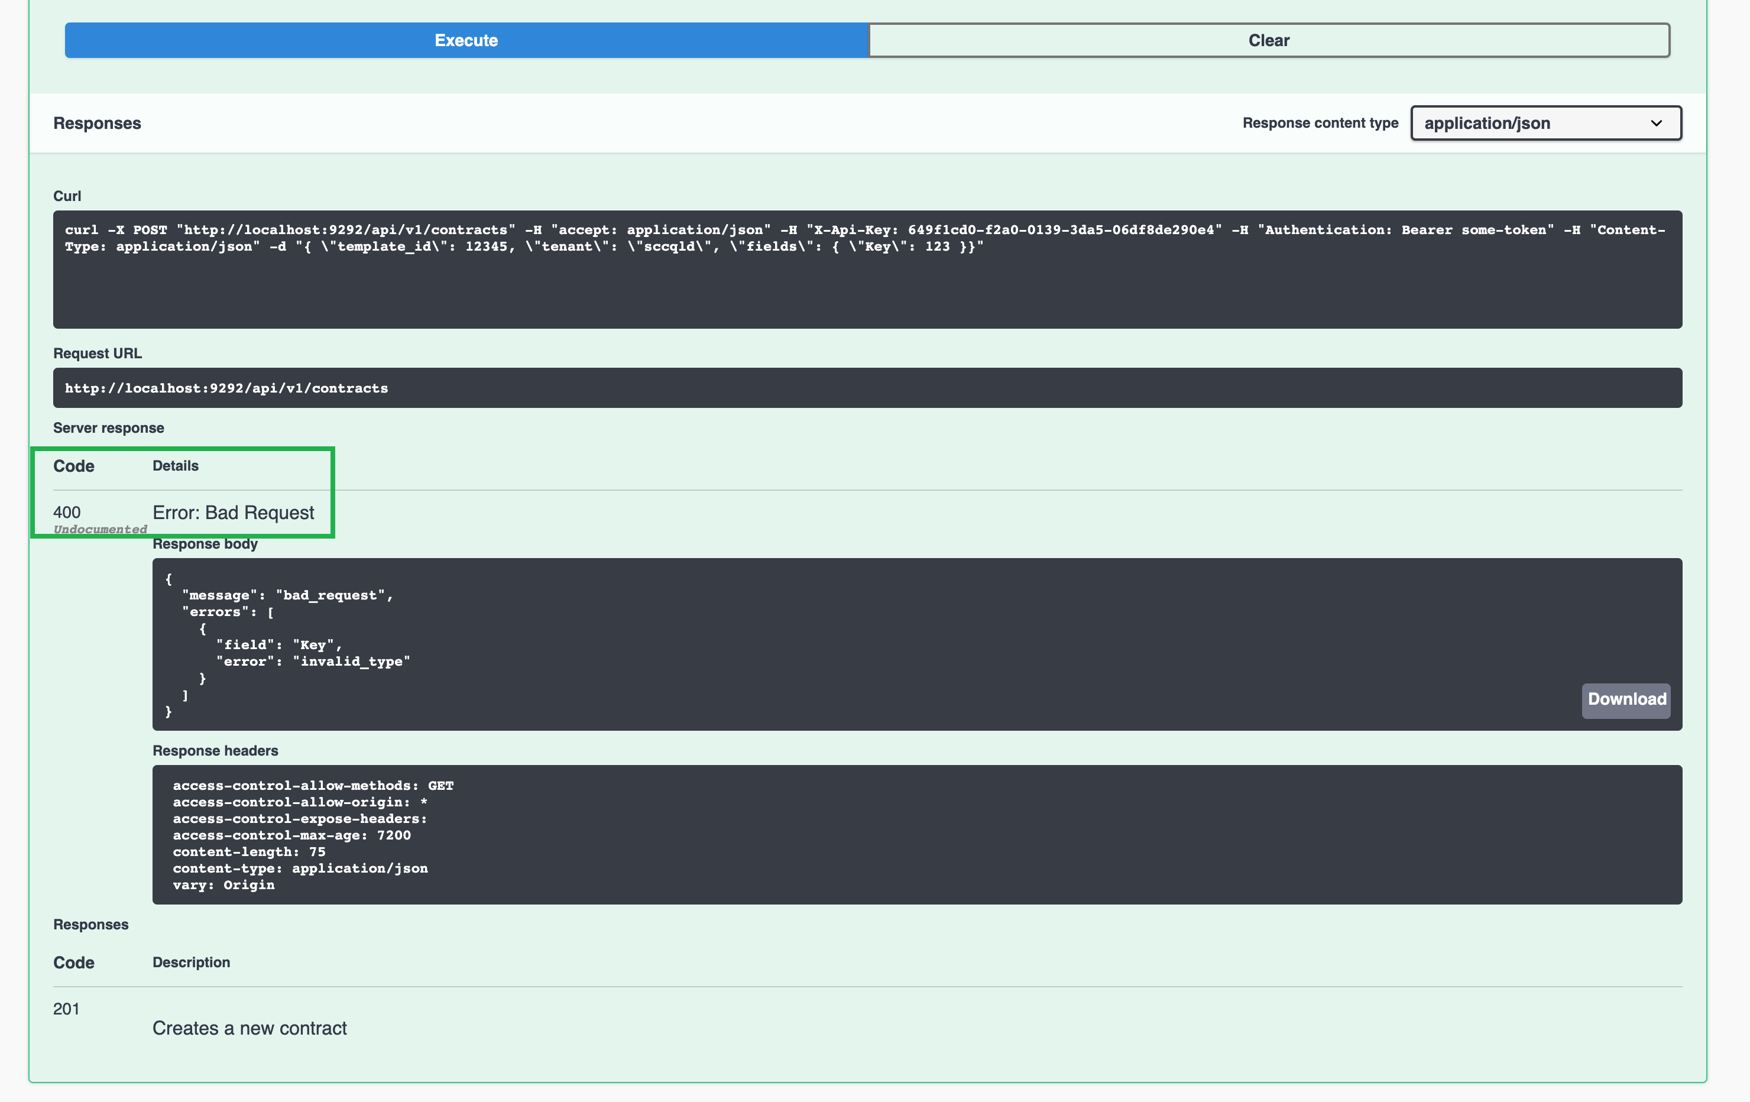Click the Response body label
The image size is (1750, 1102).
click(205, 544)
